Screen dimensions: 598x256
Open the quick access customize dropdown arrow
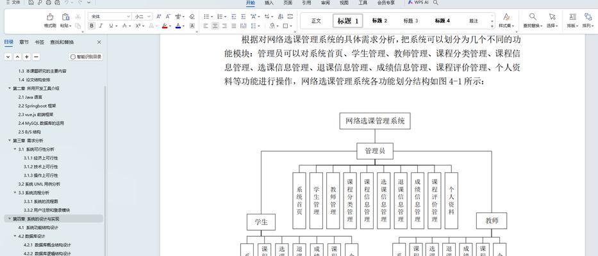coord(89,3)
